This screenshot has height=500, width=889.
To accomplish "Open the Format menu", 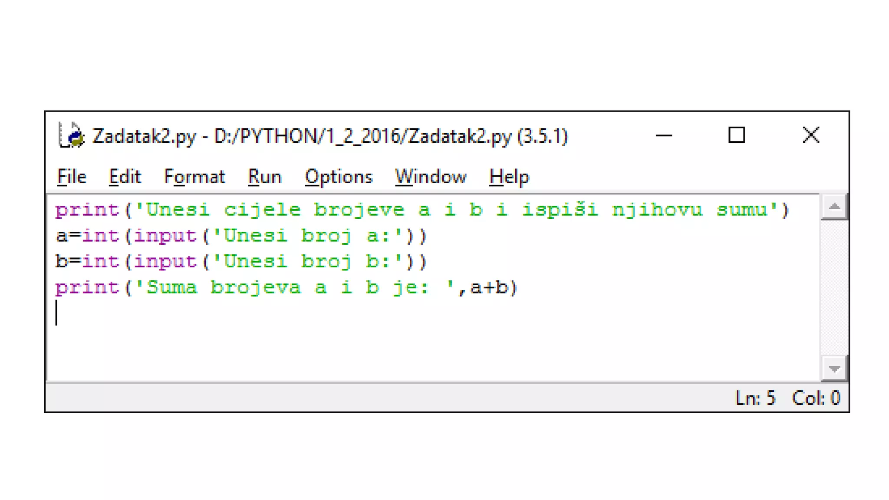I will tap(194, 177).
